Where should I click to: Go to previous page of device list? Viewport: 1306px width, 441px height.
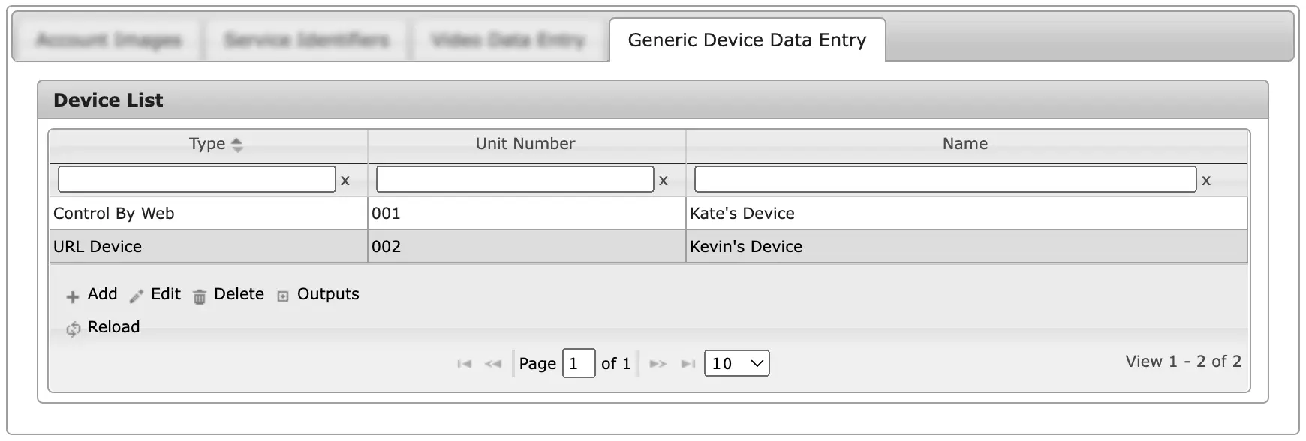pos(493,364)
